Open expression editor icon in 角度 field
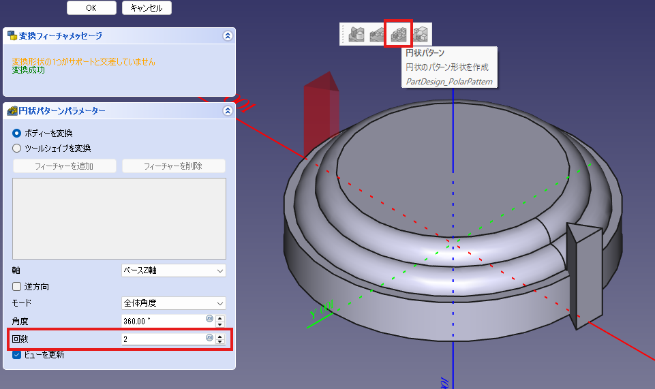 [209, 319]
